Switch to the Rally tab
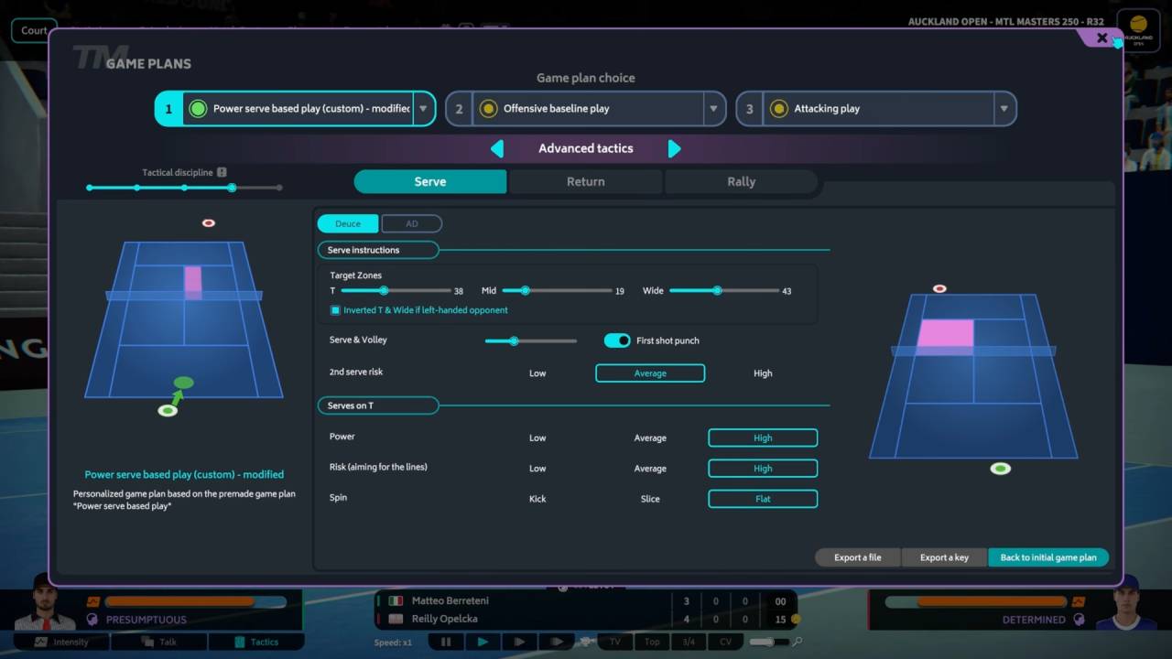 (741, 181)
